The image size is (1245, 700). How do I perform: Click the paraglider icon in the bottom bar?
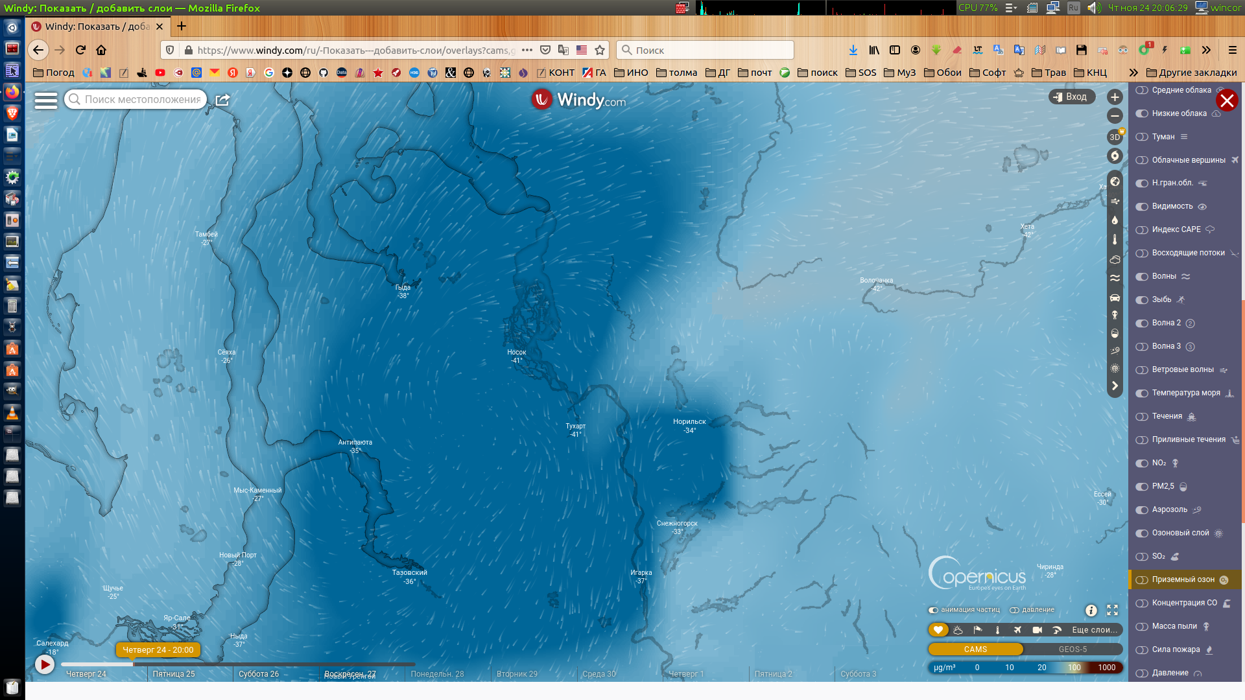pos(1057,630)
